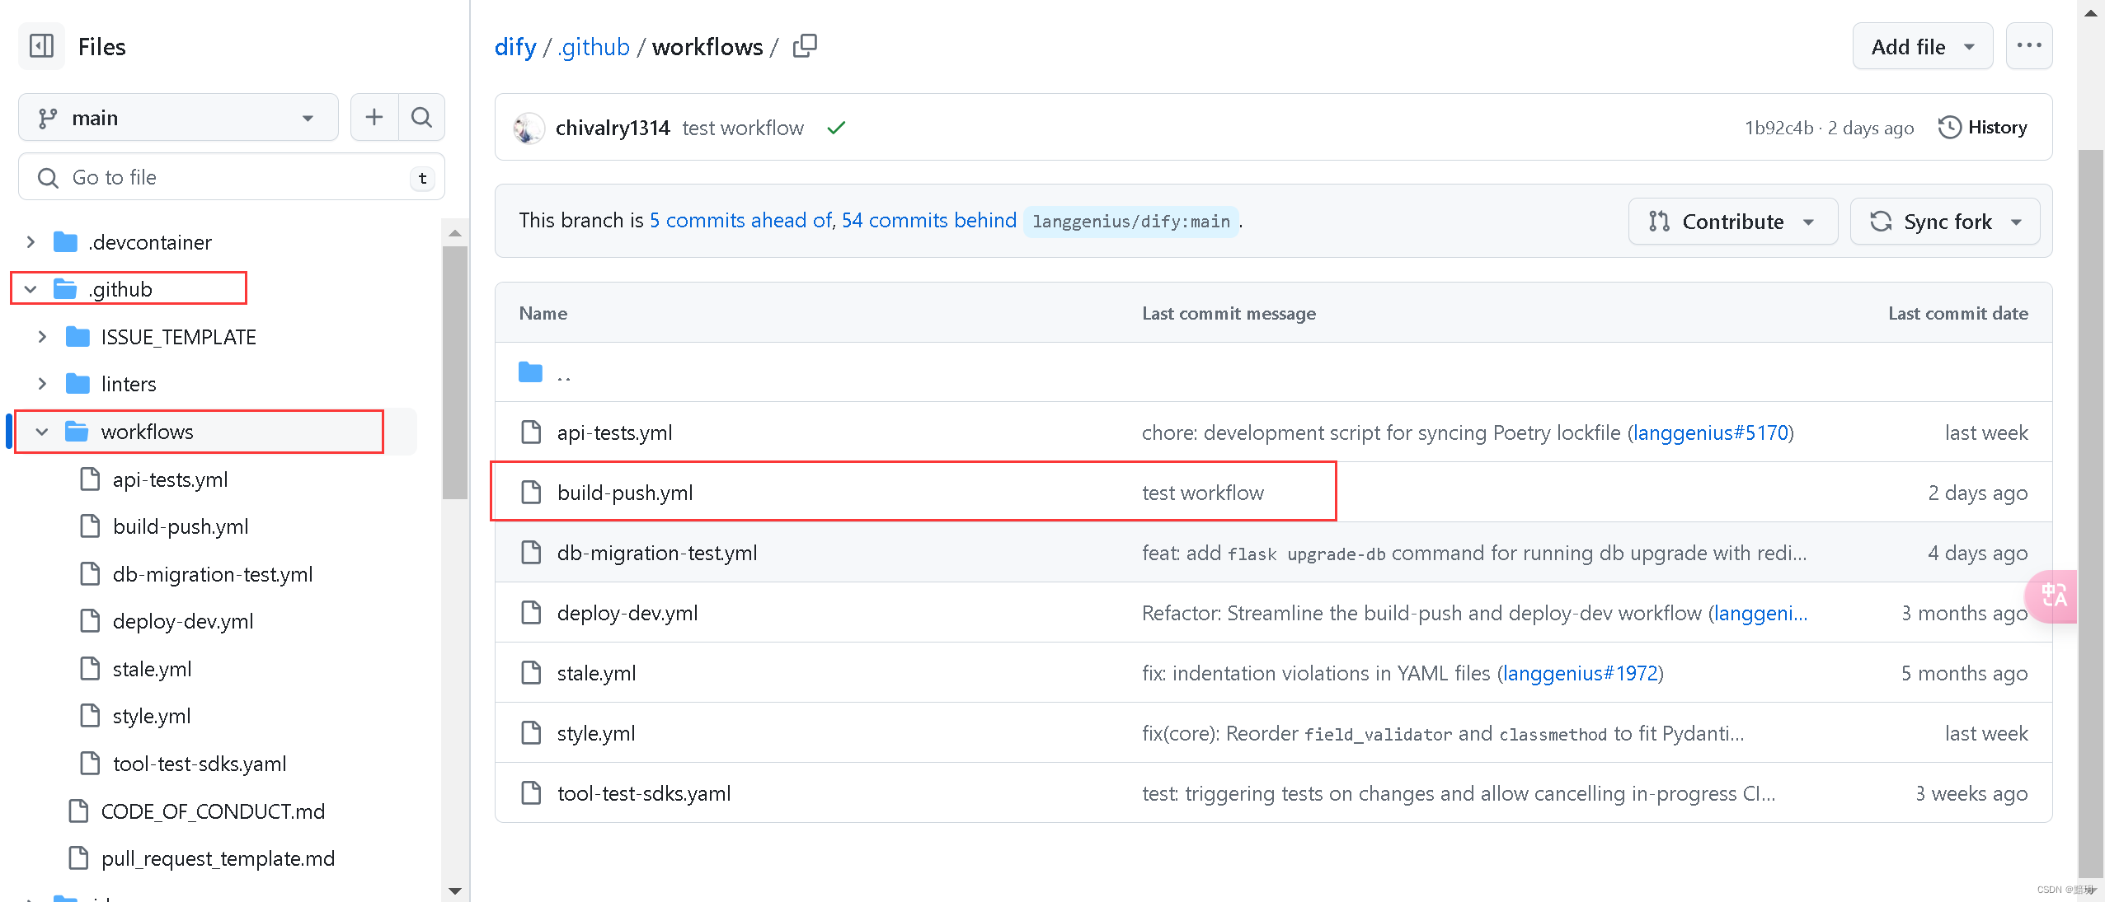Click the three-dot more options icon
2105x902 pixels.
coord(2027,47)
